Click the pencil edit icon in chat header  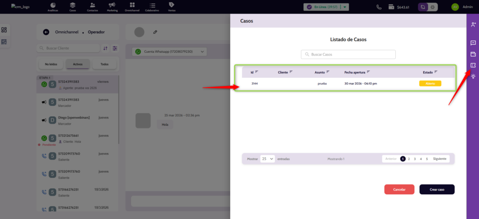pyautogui.click(x=155, y=32)
